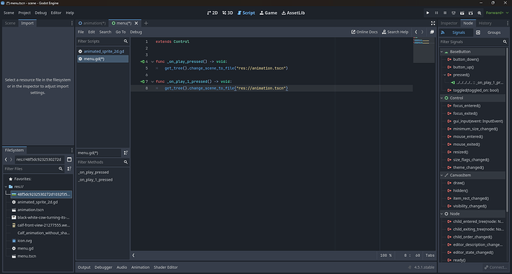The width and height of the screenshot is (512, 274).
Task: Toggle distraction-free mode icon
Action: click(433, 23)
